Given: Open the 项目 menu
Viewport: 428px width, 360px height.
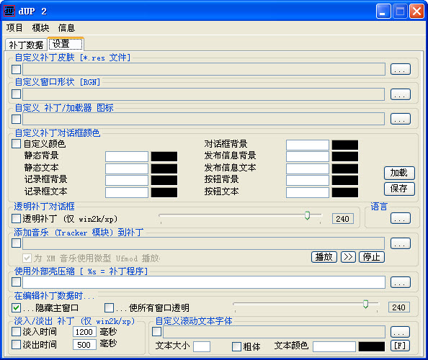Looking at the screenshot, I should pyautogui.click(x=14, y=28).
